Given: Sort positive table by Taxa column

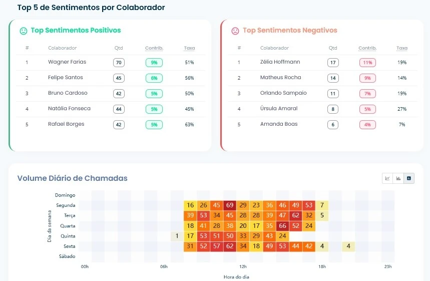Looking at the screenshot, I should pyautogui.click(x=189, y=48).
